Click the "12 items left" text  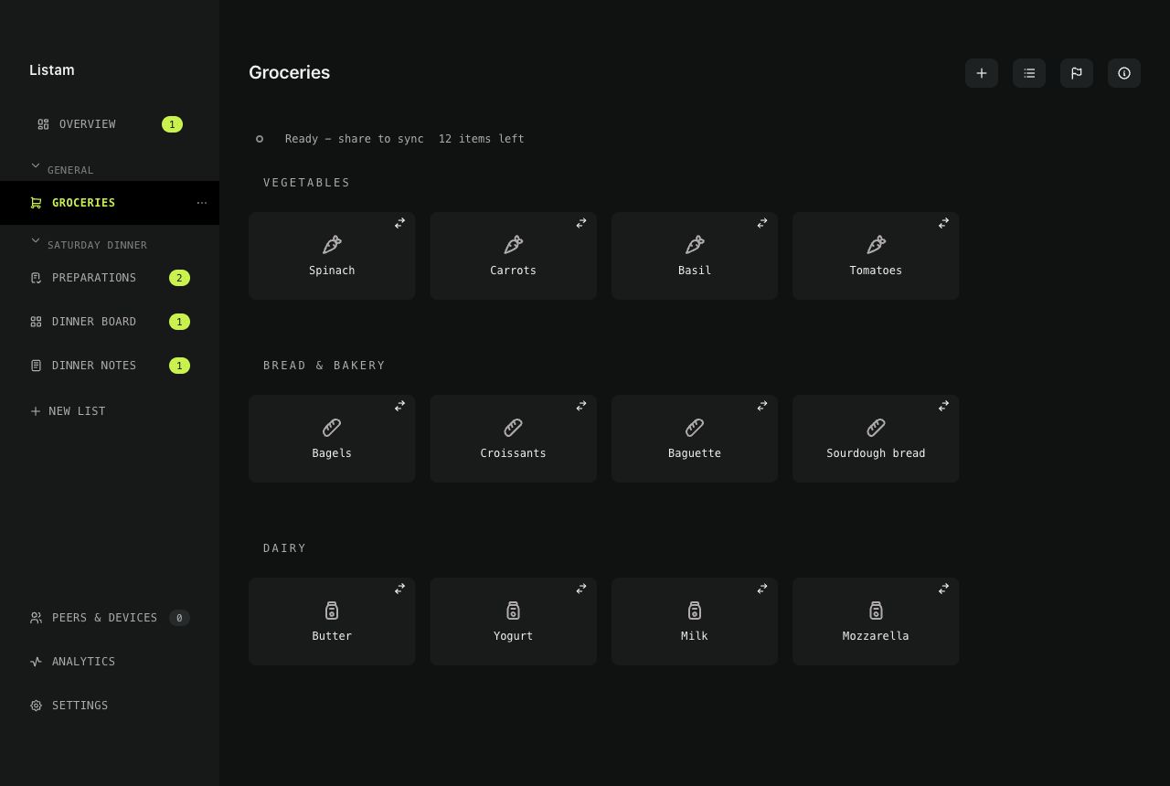coord(482,139)
